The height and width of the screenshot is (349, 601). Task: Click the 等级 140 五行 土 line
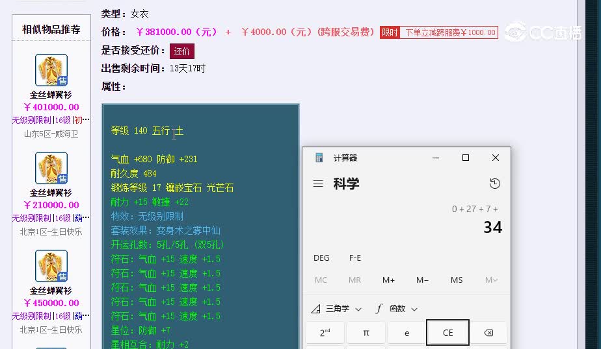(x=147, y=131)
